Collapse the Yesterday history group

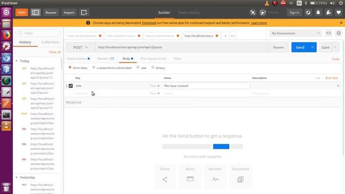(16, 177)
